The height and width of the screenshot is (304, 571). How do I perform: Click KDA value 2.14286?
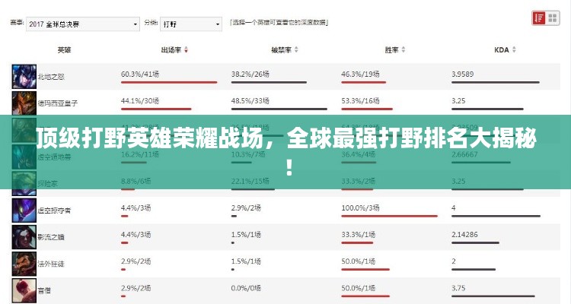[464, 235]
